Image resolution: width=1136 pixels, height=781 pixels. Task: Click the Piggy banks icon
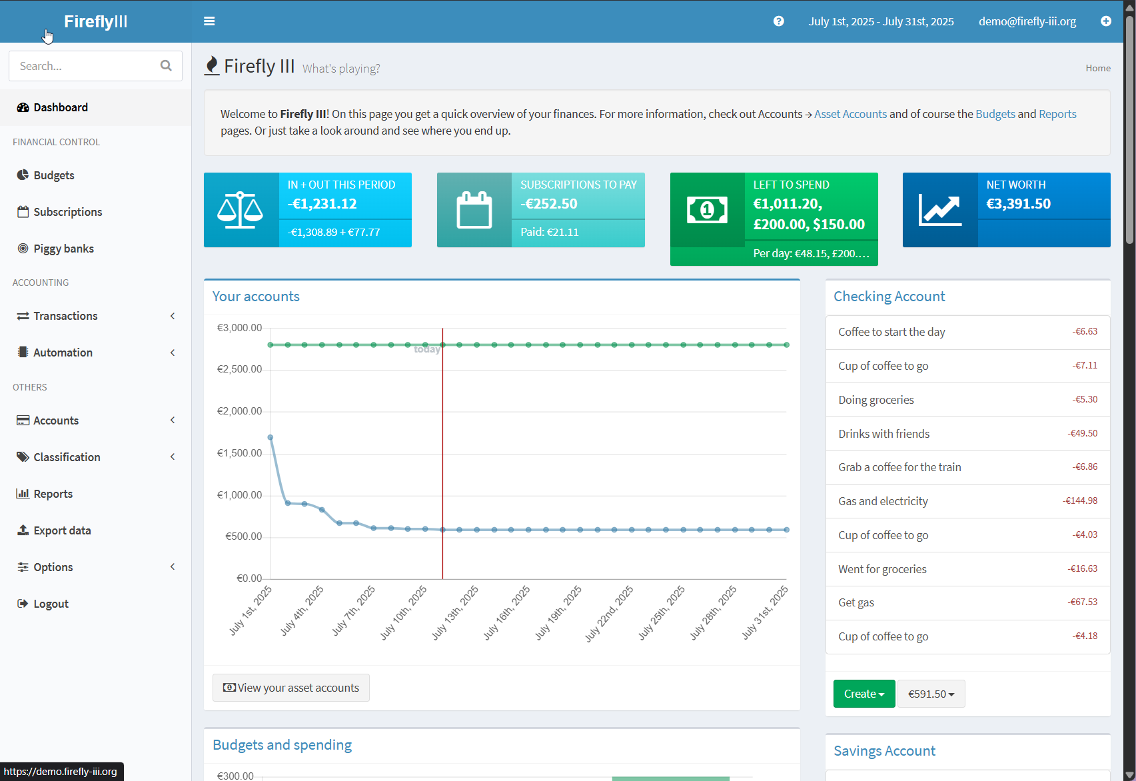tap(23, 248)
